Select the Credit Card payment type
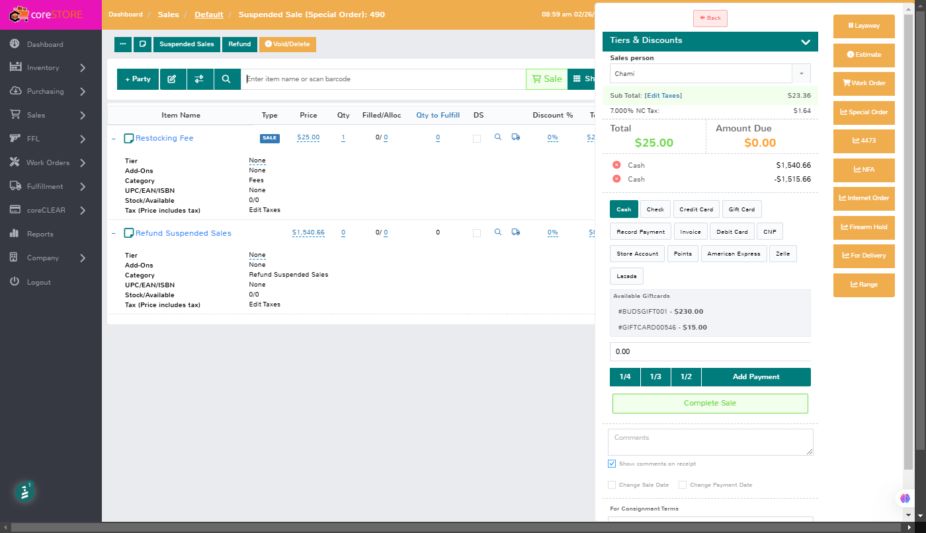This screenshot has height=533, width=926. pos(696,209)
